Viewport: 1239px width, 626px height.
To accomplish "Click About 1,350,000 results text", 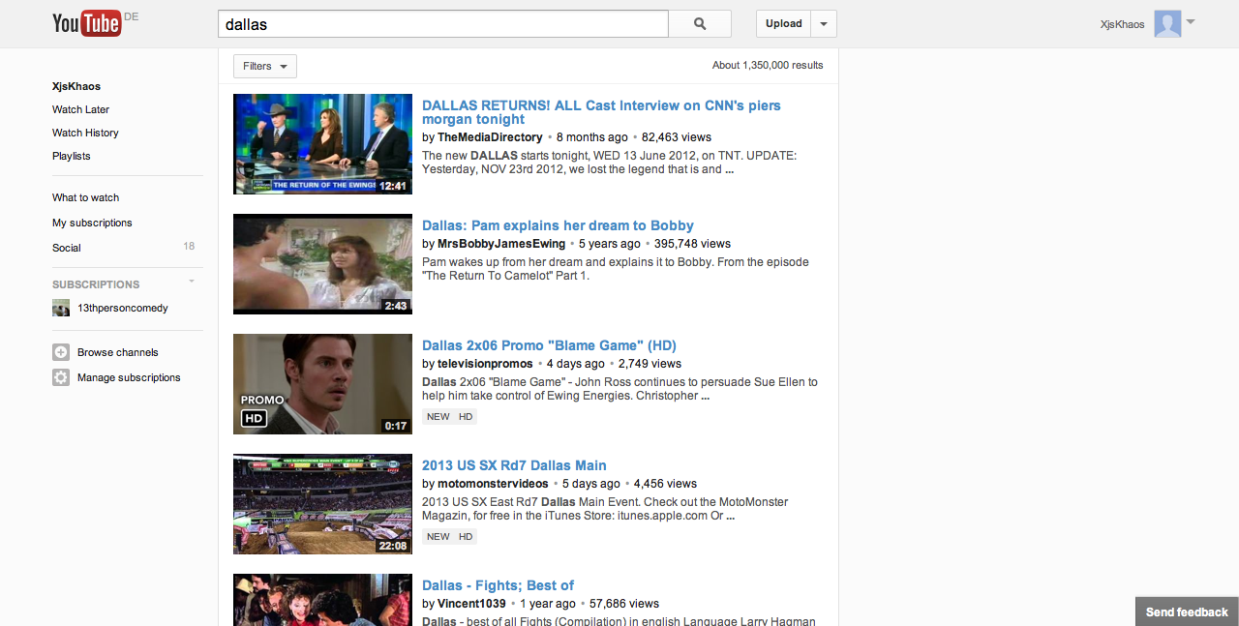I will (x=768, y=66).
